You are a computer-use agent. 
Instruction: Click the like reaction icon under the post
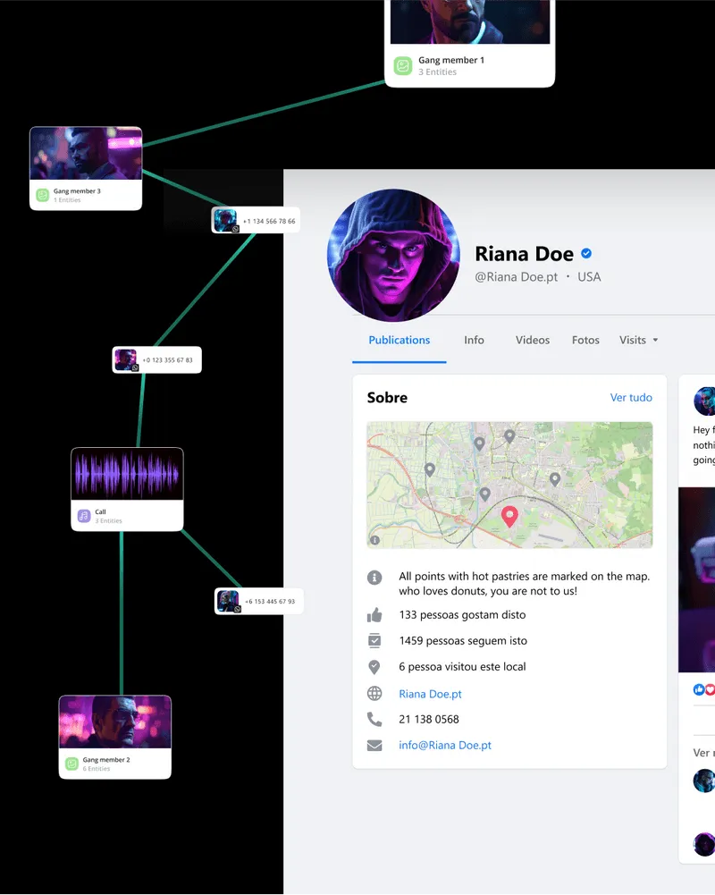point(699,689)
